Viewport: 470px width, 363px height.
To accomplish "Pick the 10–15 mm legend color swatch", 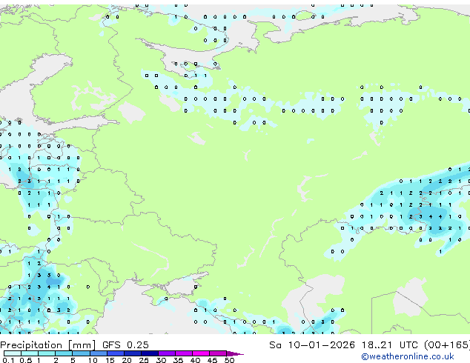I will [x=99, y=353].
